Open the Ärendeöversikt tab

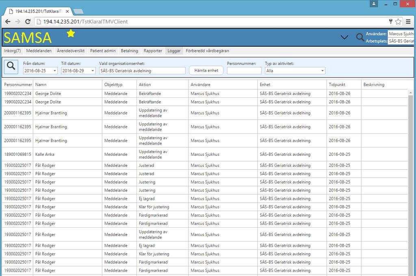point(71,51)
